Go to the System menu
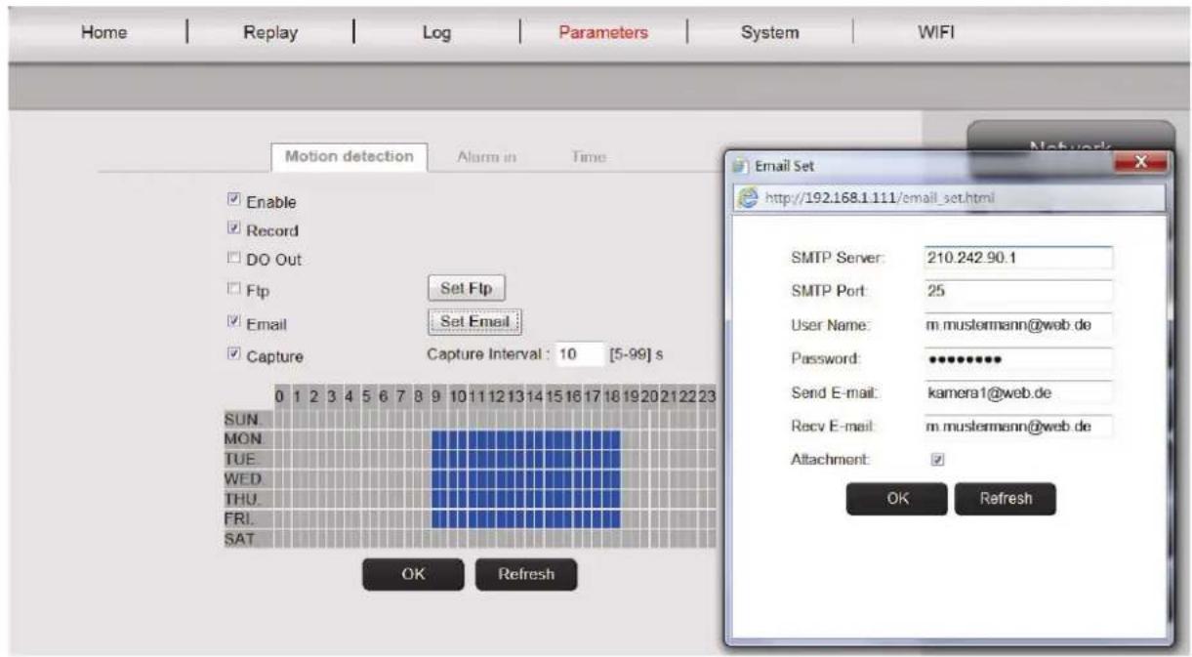Viewport: 1192px width, 657px height. (769, 32)
